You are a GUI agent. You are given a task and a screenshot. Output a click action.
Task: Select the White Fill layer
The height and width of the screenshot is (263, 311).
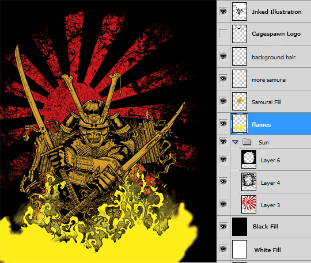(264, 249)
